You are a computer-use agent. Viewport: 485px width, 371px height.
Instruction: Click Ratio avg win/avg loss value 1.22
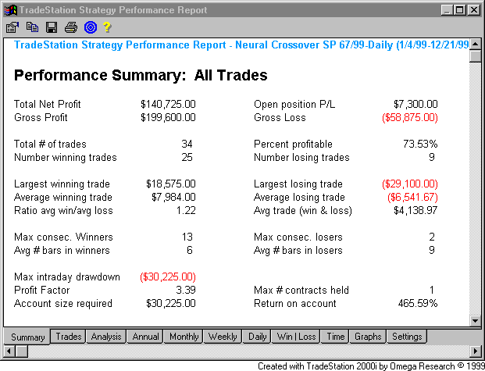[186, 210]
